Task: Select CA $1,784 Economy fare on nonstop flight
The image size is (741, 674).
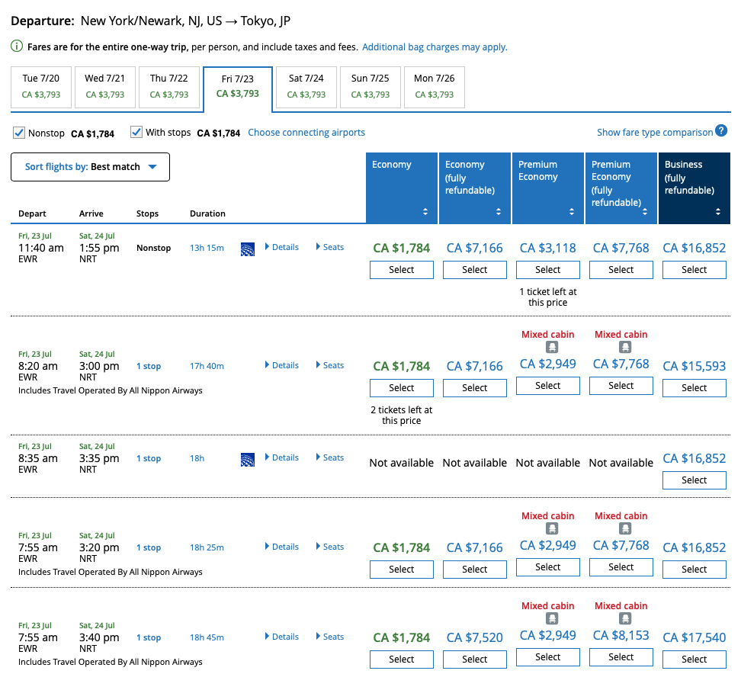Action: pyautogui.click(x=401, y=270)
